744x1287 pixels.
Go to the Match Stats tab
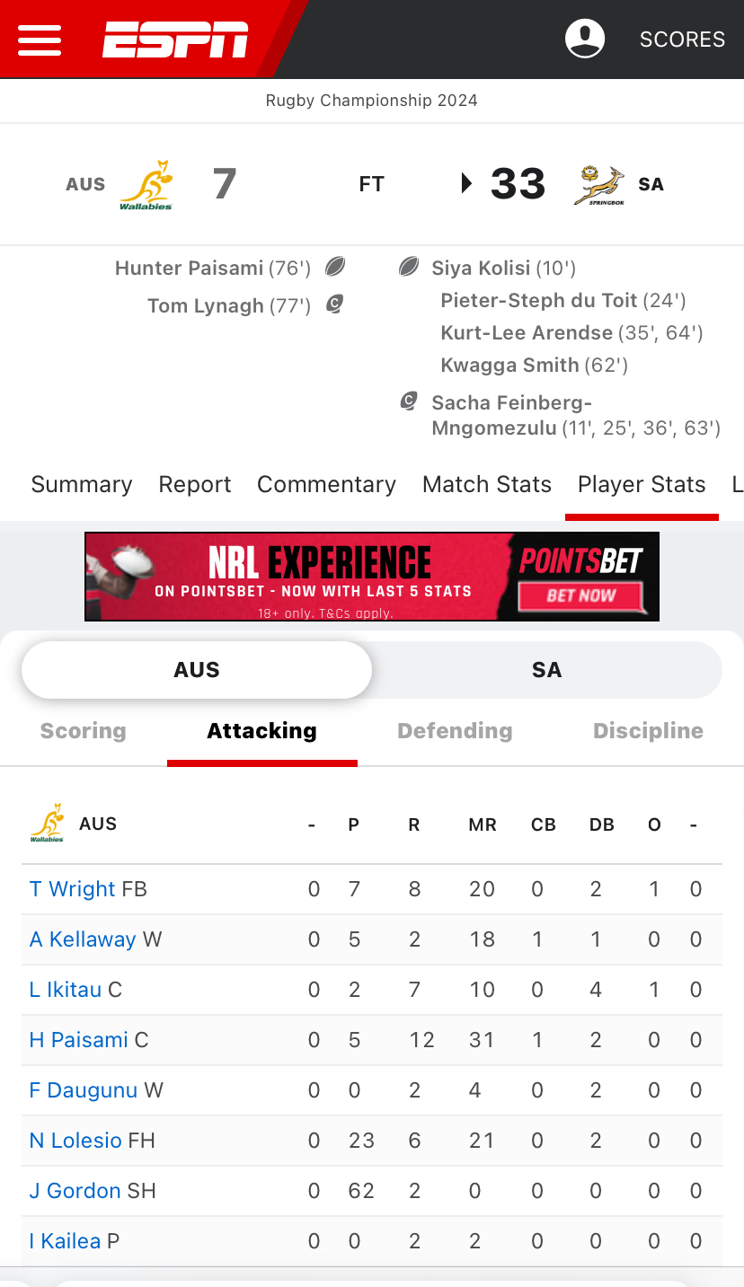[487, 485]
